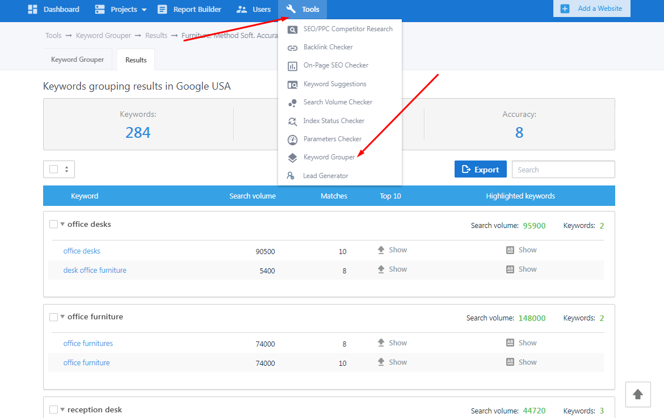This screenshot has height=418, width=664.
Task: Click highlighted keywords icon for office furnitures row
Action: coord(510,343)
